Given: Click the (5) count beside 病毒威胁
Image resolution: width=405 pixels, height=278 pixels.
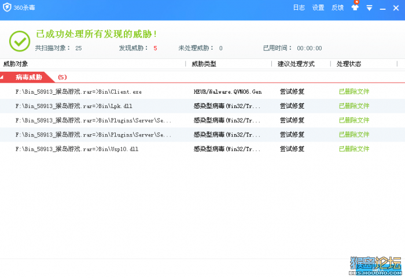Looking at the screenshot, I should (x=62, y=77).
